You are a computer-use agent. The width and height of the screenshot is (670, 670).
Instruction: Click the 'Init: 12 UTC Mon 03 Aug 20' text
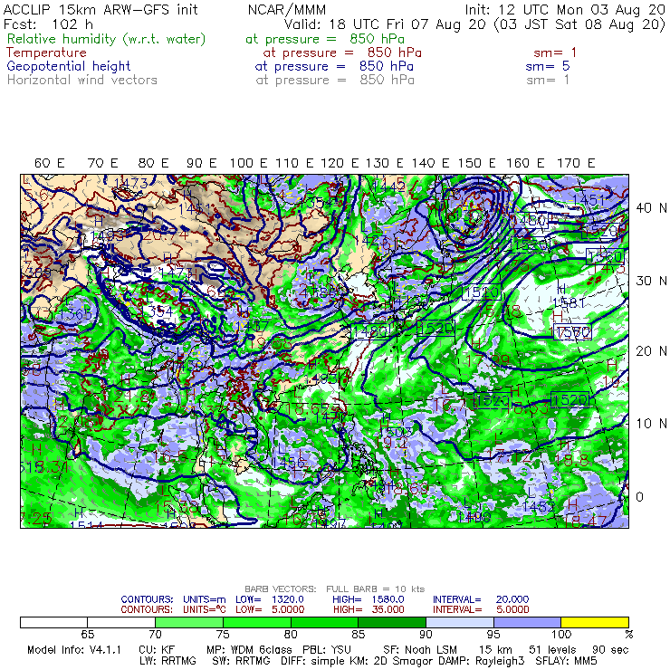[x=565, y=9]
